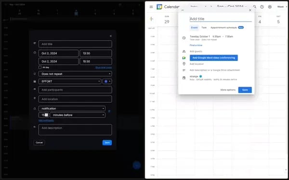Click the clock icon in dark event form
Image resolution: width=289 pixels, height=180 pixels.
pos(35,52)
